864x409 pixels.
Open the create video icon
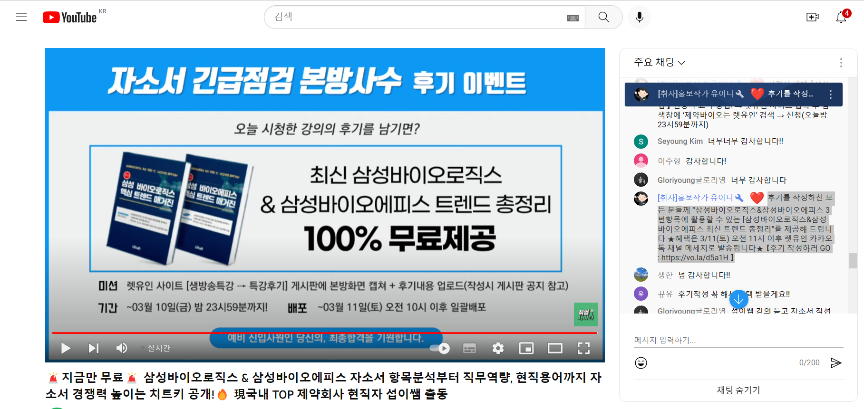(x=813, y=17)
